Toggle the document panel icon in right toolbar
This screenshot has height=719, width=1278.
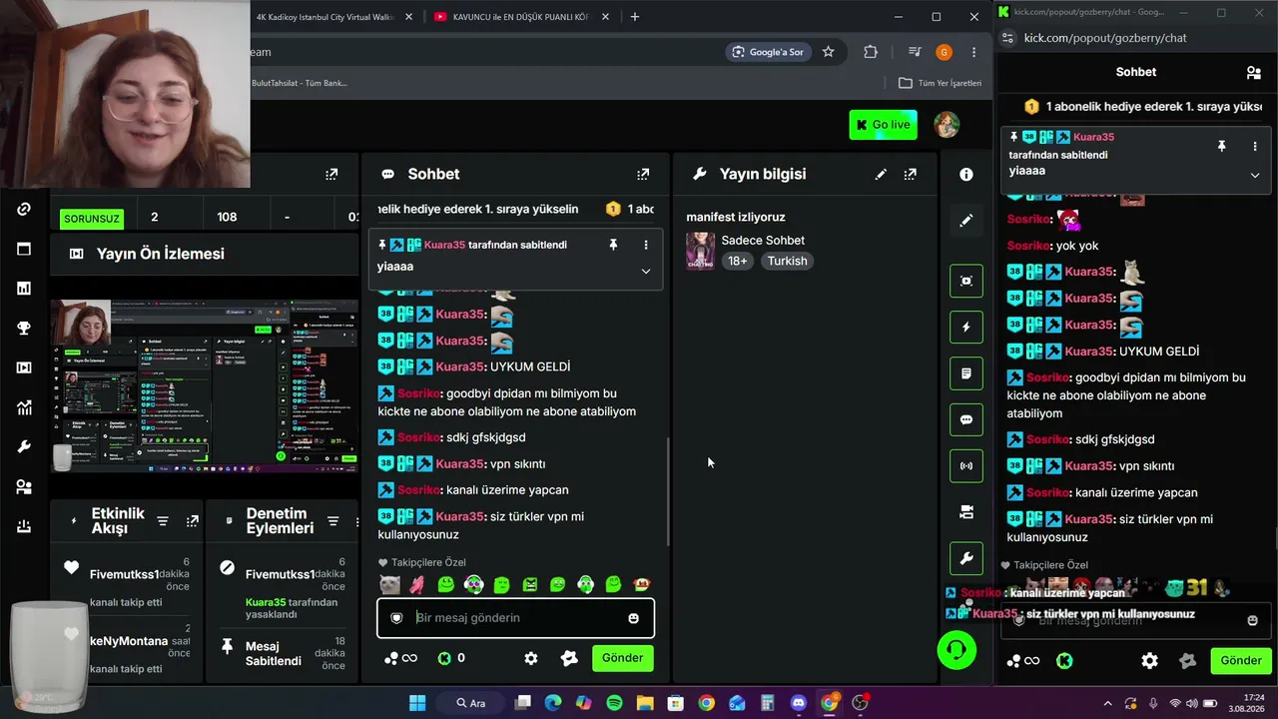point(966,373)
